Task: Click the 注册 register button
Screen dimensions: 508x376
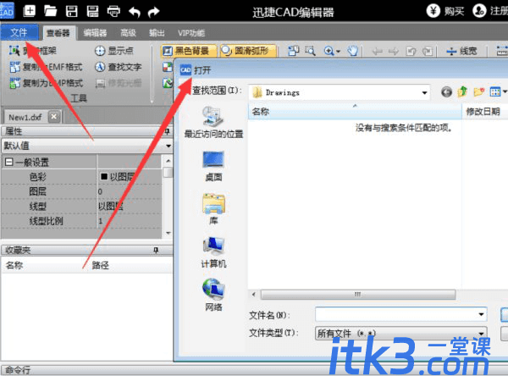Action: pos(490,11)
